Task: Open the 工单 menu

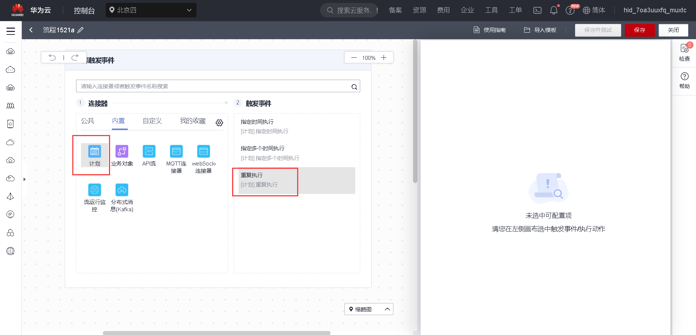Action: (515, 10)
